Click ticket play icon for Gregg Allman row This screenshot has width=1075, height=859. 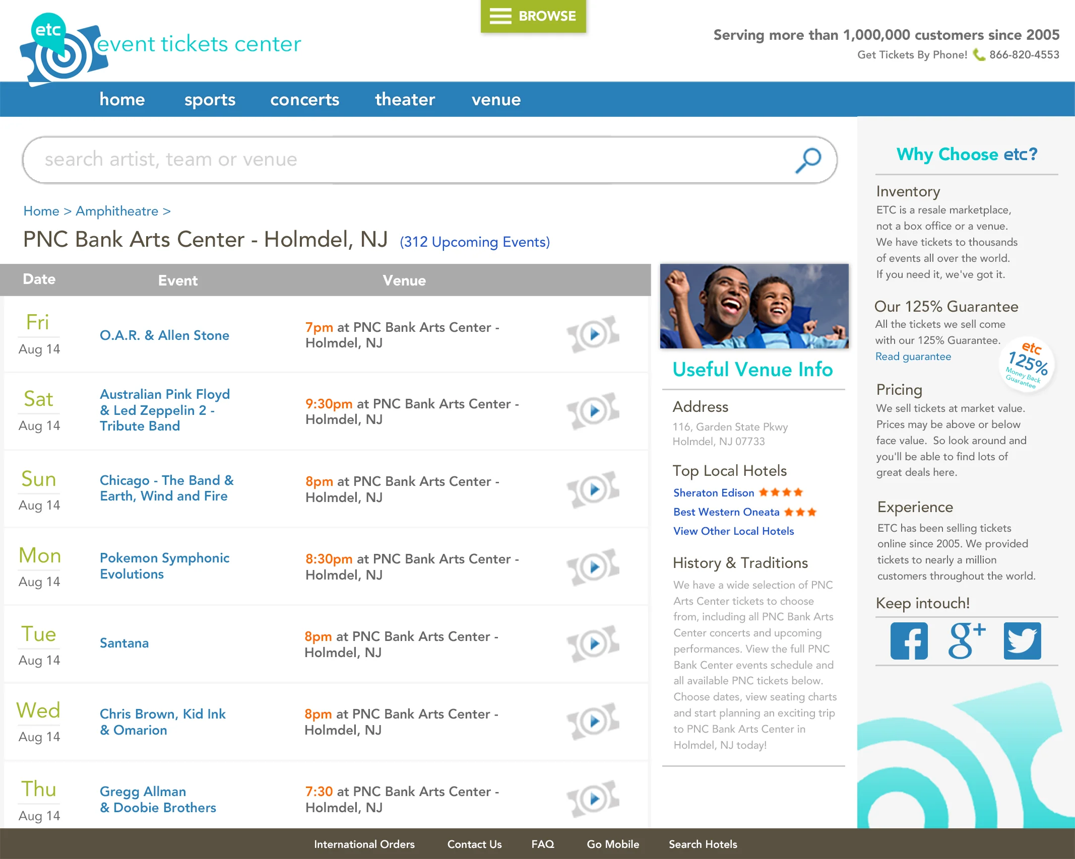(x=593, y=799)
